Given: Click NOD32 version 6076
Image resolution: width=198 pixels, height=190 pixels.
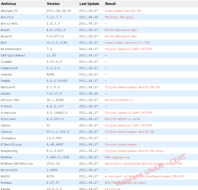Looking at the screenshot, I should coord(50,176).
